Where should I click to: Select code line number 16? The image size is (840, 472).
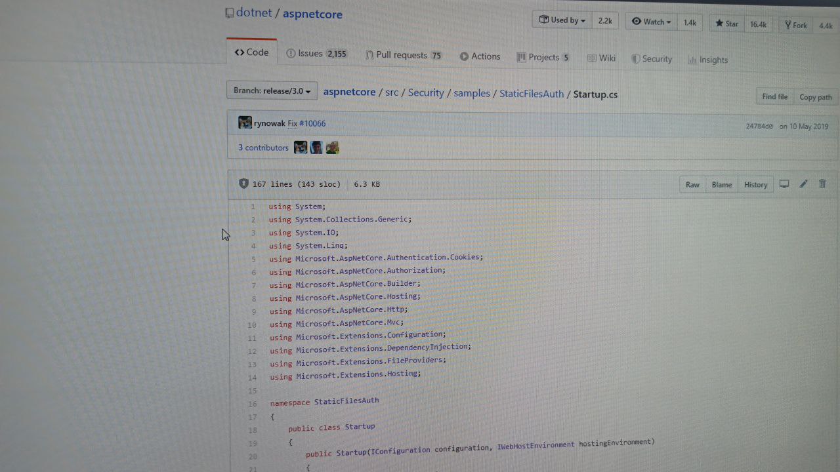[253, 404]
